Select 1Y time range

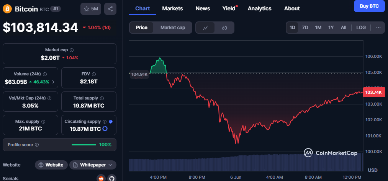tap(331, 28)
